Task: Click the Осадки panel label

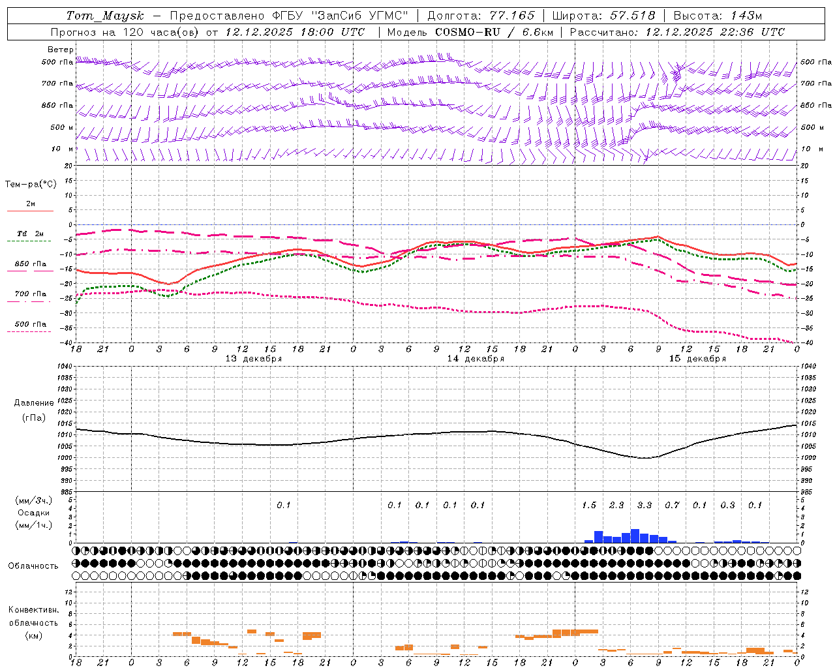Action: coord(34,513)
